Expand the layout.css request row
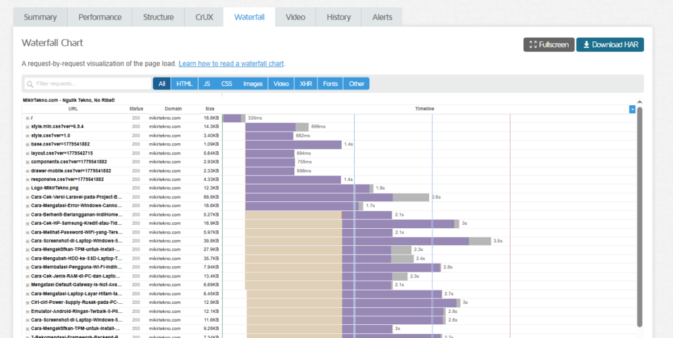The width and height of the screenshot is (673, 338). click(x=28, y=153)
